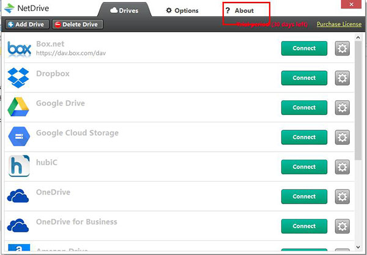Image resolution: width=367 pixels, height=255 pixels.
Task: Click the OneDrive cloud icon
Action: tap(18, 196)
